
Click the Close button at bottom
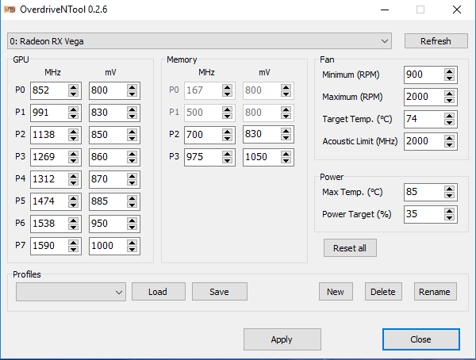(421, 339)
